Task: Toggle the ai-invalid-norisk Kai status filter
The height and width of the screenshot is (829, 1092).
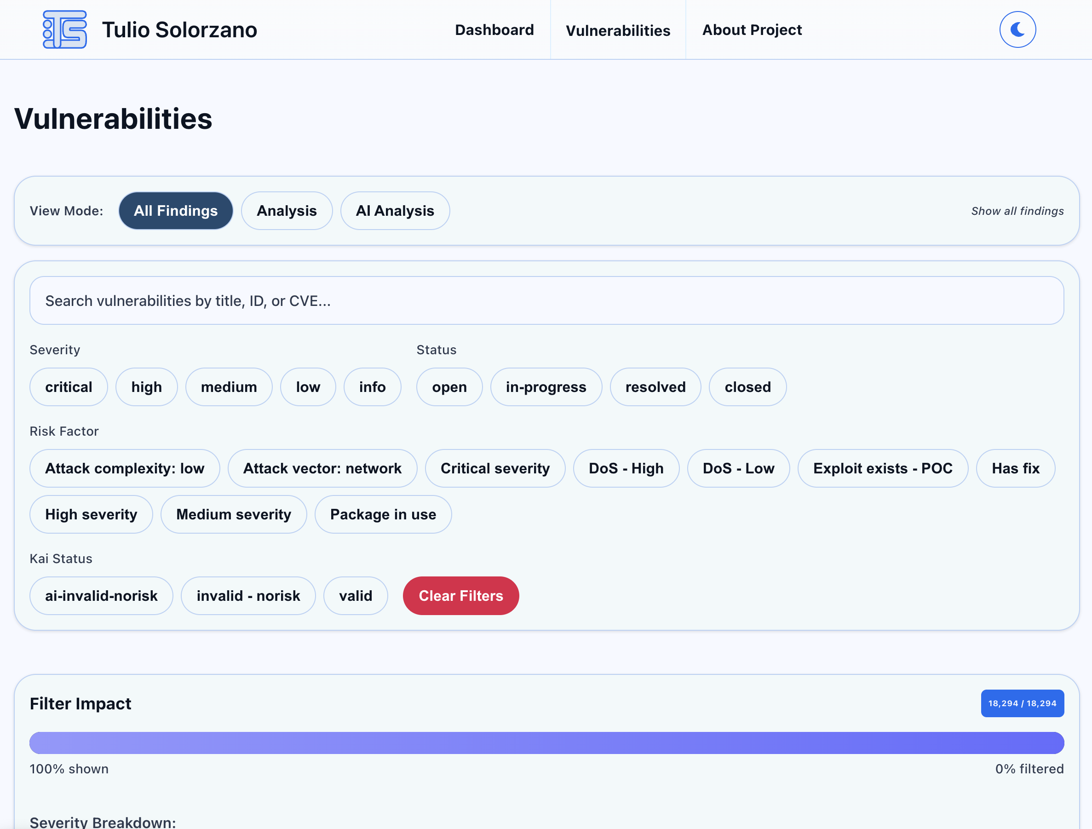Action: tap(101, 595)
